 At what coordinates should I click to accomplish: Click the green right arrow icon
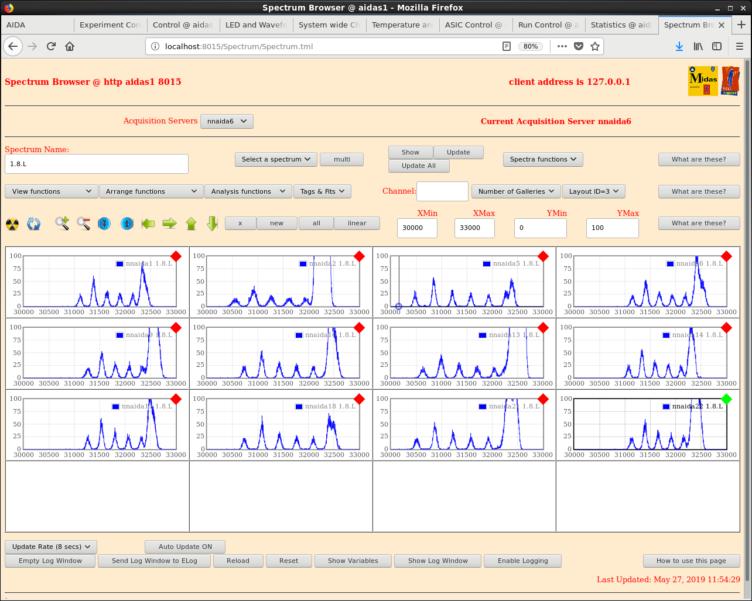170,224
